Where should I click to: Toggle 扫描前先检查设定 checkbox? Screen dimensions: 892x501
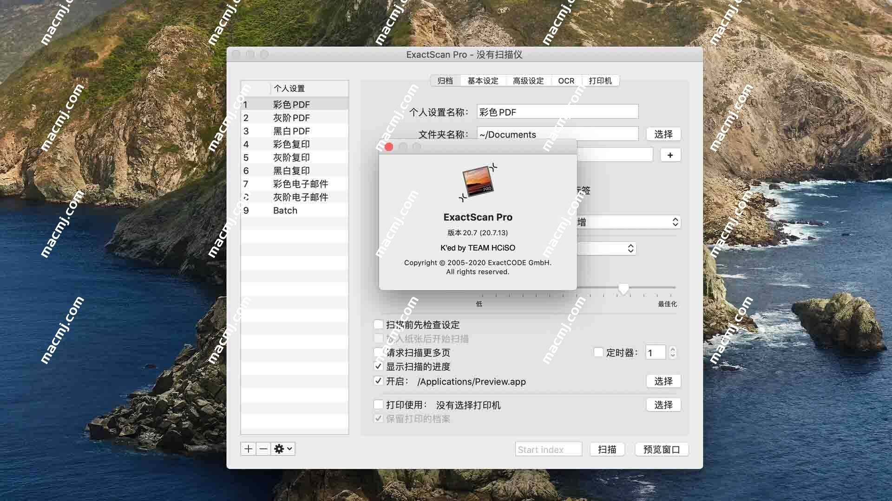tap(379, 325)
